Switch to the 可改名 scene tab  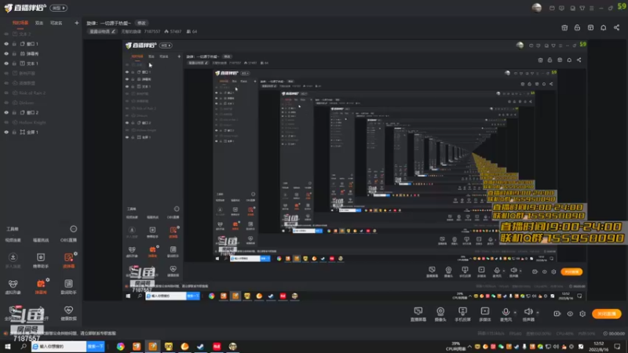(56, 24)
